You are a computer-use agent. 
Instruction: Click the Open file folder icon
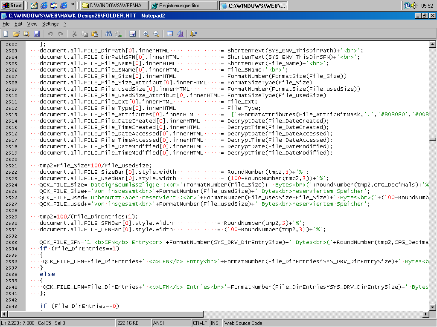[x=16, y=34]
